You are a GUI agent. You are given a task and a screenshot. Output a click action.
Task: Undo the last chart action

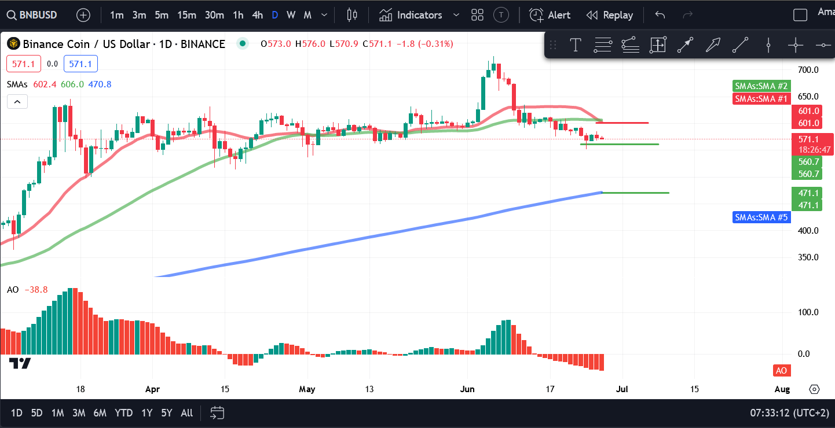[660, 15]
